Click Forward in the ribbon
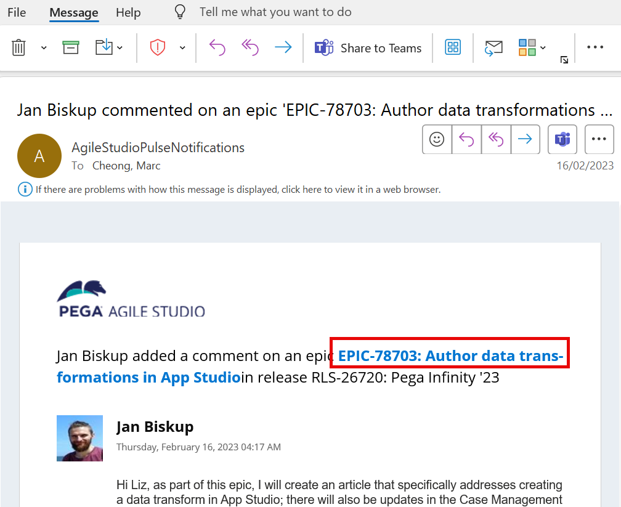621x507 pixels. coord(283,47)
